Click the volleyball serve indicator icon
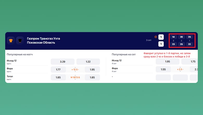This screenshot has height=115, width=203. coord(156,37)
